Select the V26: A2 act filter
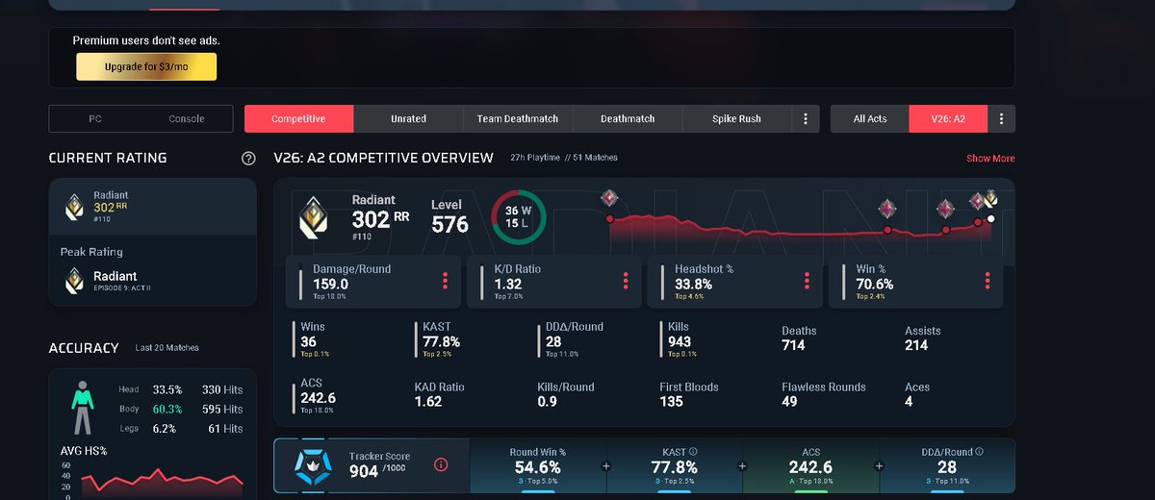This screenshot has width=1155, height=500. 948,118
